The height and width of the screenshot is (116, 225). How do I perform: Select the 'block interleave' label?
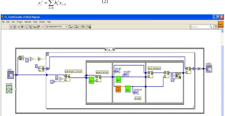click(x=154, y=68)
